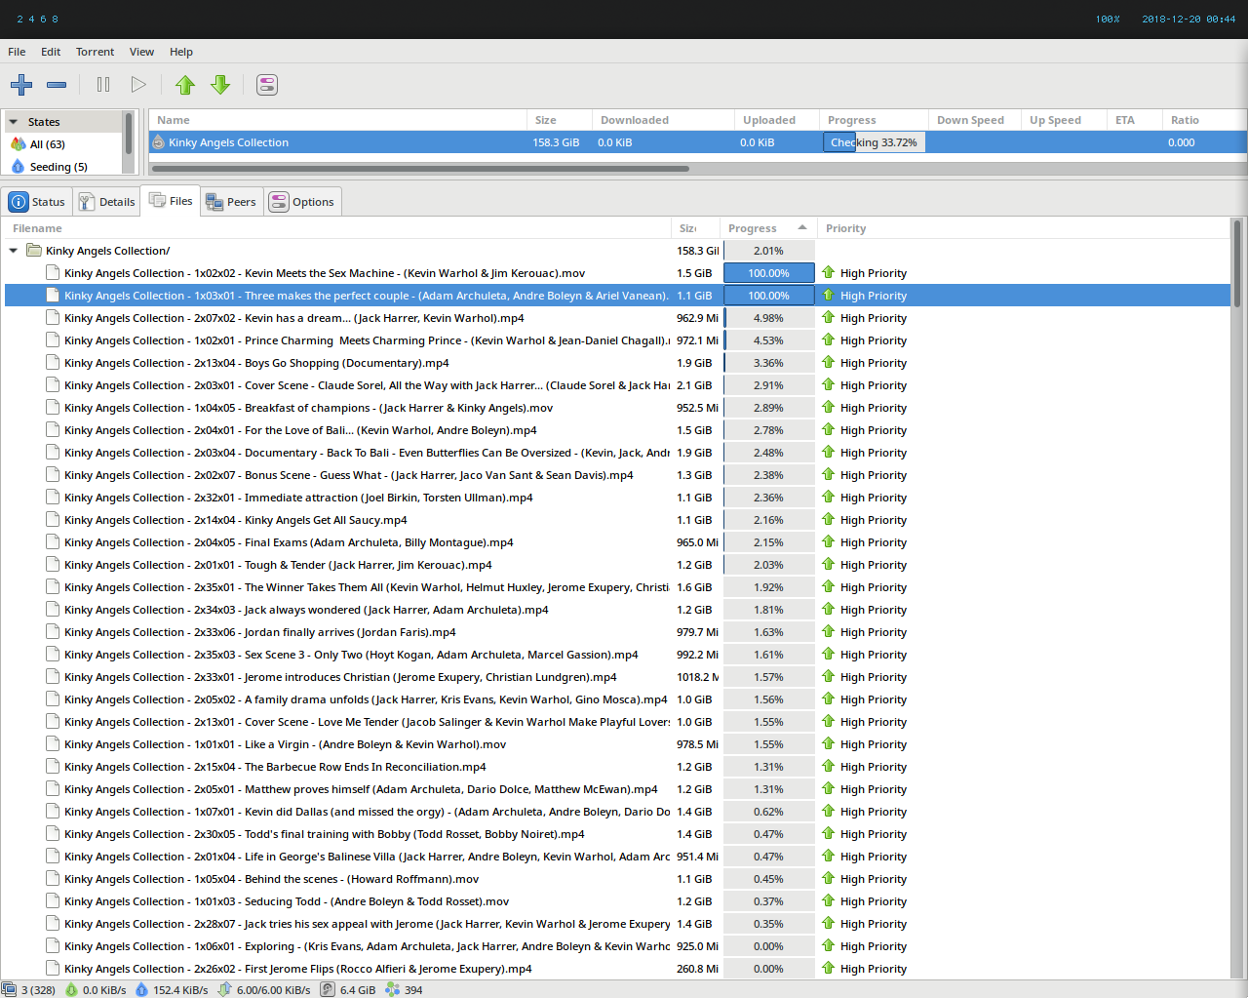Select the All (63) state filter

click(x=47, y=144)
